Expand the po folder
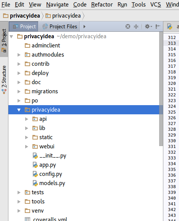The image size is (179, 221). point(19,101)
